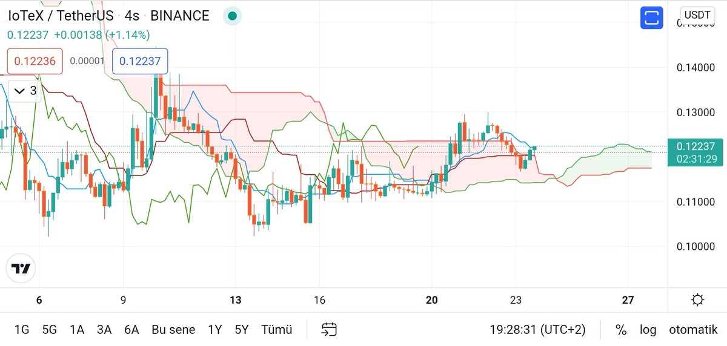727x346 pixels.
Task: Select the 5Y time range
Action: (242, 330)
